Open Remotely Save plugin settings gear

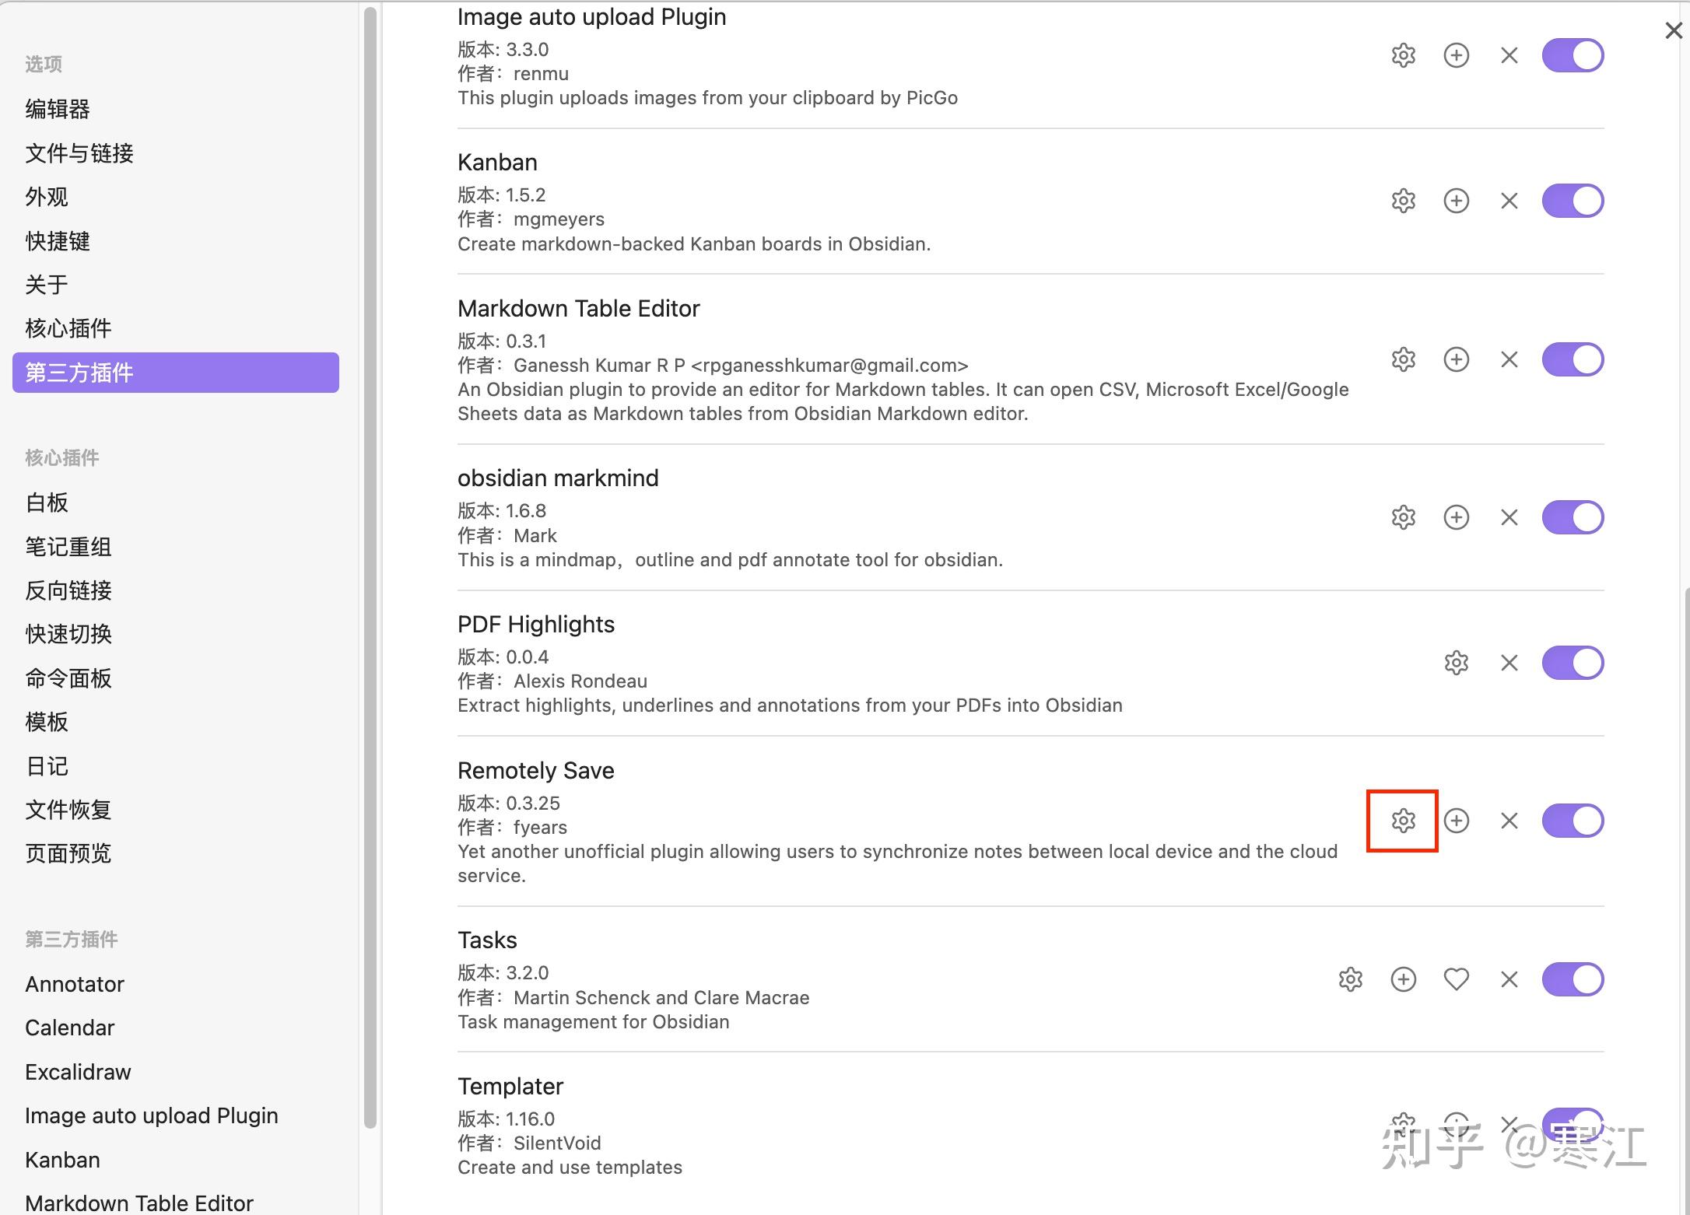(1403, 821)
